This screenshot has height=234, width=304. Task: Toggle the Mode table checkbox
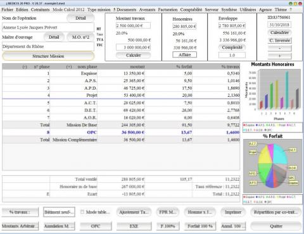tap(82, 212)
